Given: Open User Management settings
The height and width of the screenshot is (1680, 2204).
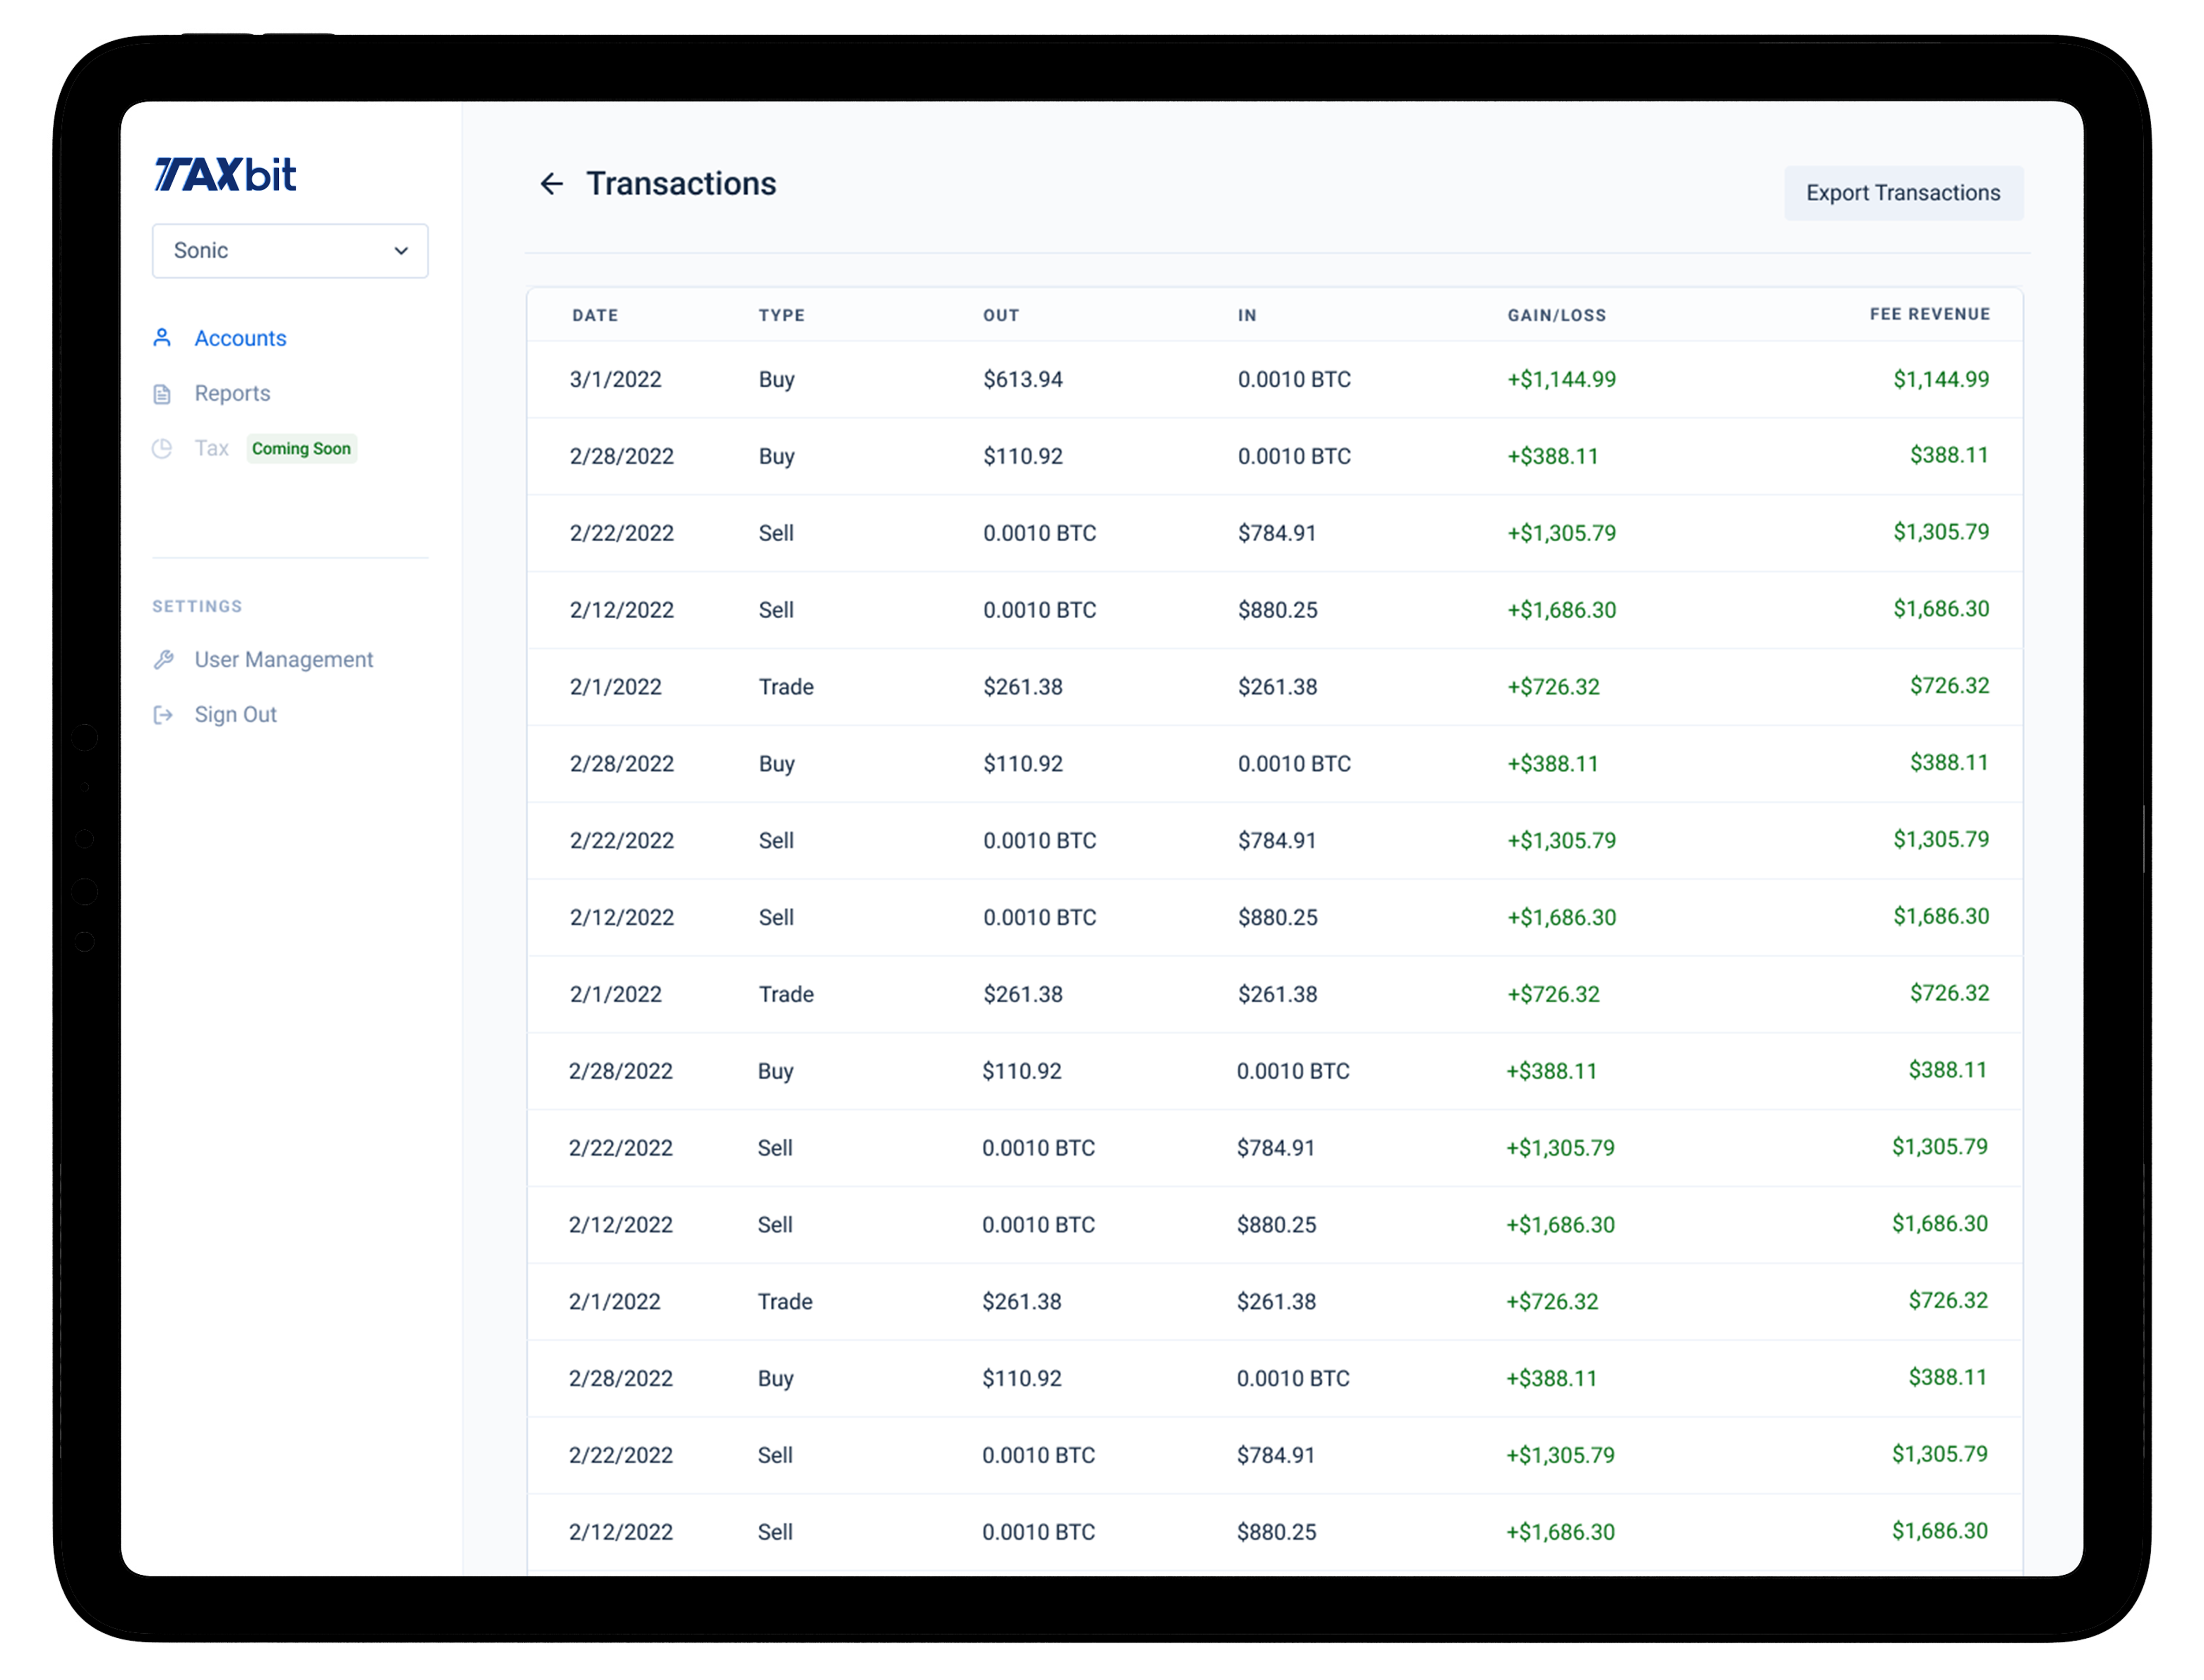Looking at the screenshot, I should coord(284,660).
